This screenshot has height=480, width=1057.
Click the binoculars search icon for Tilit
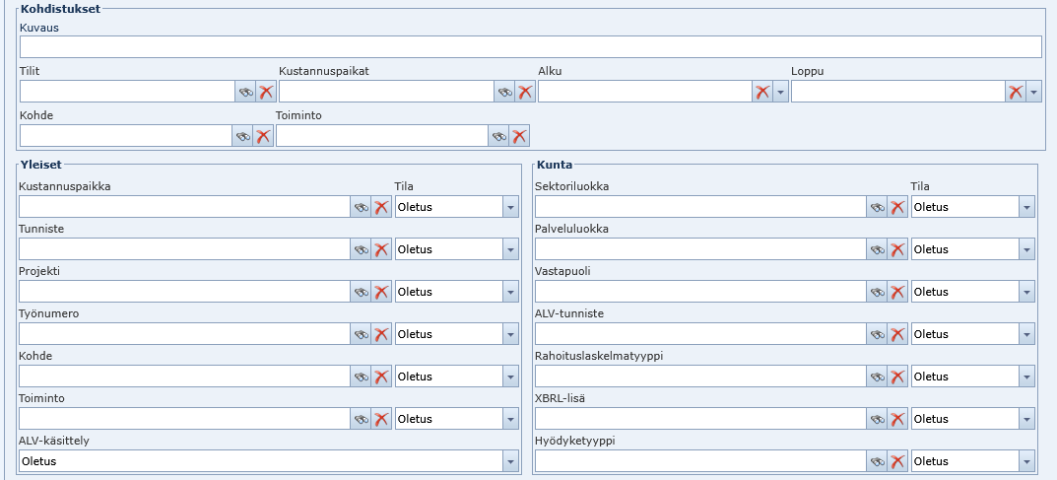[244, 92]
